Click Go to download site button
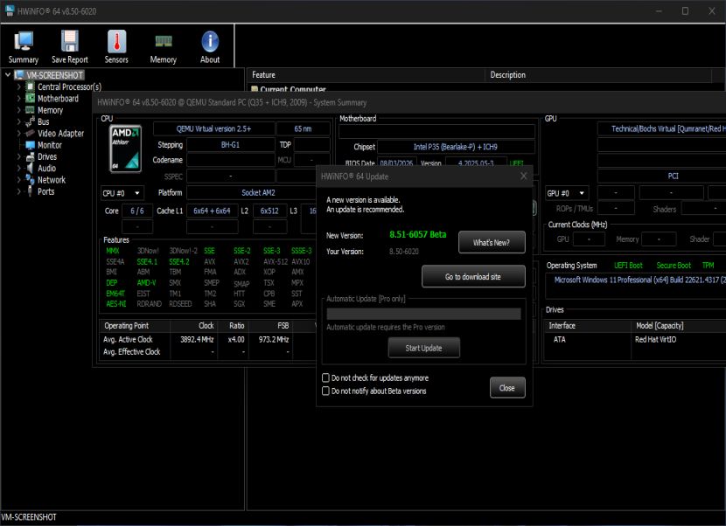Image resolution: width=726 pixels, height=526 pixels. pyautogui.click(x=473, y=277)
